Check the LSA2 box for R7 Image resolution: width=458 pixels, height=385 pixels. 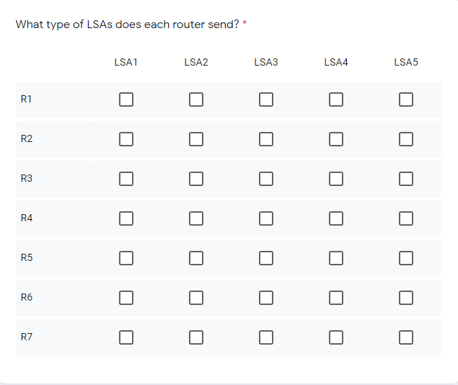pyautogui.click(x=196, y=337)
